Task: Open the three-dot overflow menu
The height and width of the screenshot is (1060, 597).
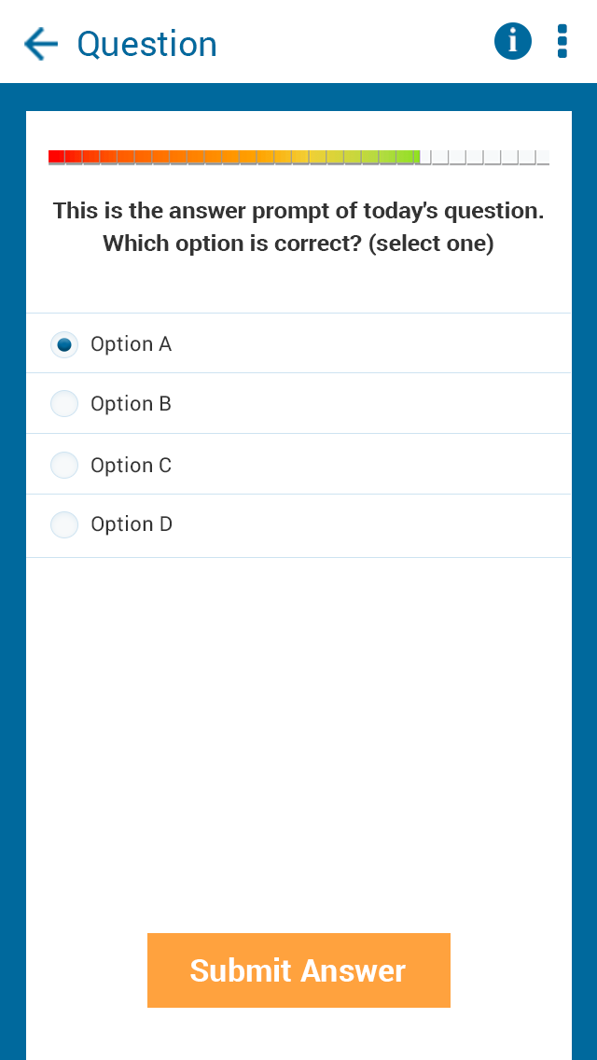Action: [x=562, y=42]
